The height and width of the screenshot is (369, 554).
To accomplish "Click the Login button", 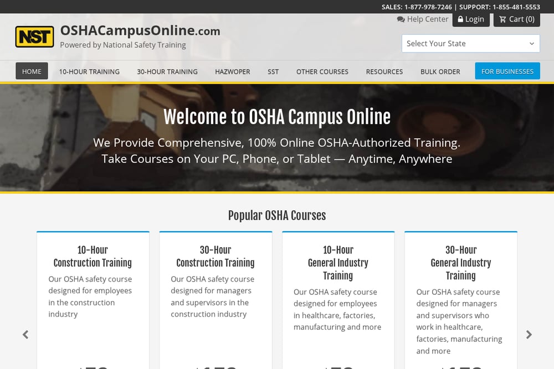I will [471, 19].
